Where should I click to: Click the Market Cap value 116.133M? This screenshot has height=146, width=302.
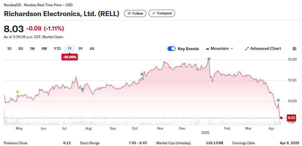pyautogui.click(x=215, y=143)
